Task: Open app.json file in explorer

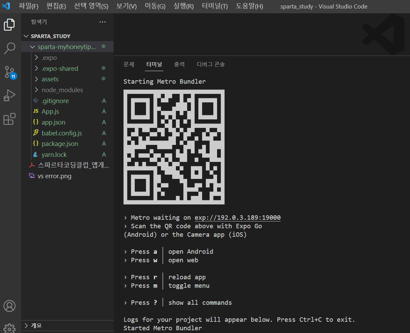Action: coord(53,122)
